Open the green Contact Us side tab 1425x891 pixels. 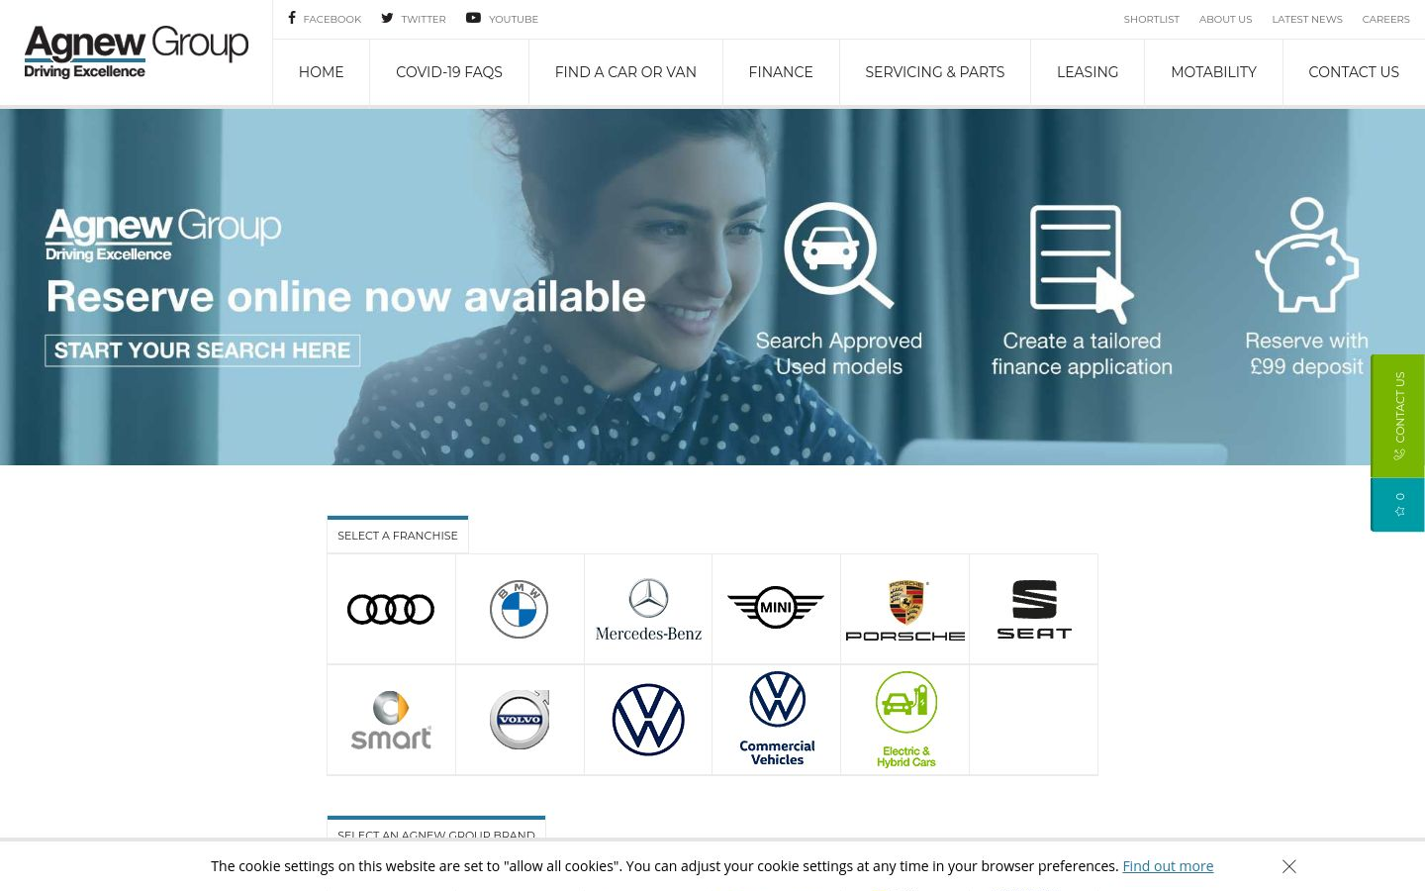click(x=1397, y=416)
